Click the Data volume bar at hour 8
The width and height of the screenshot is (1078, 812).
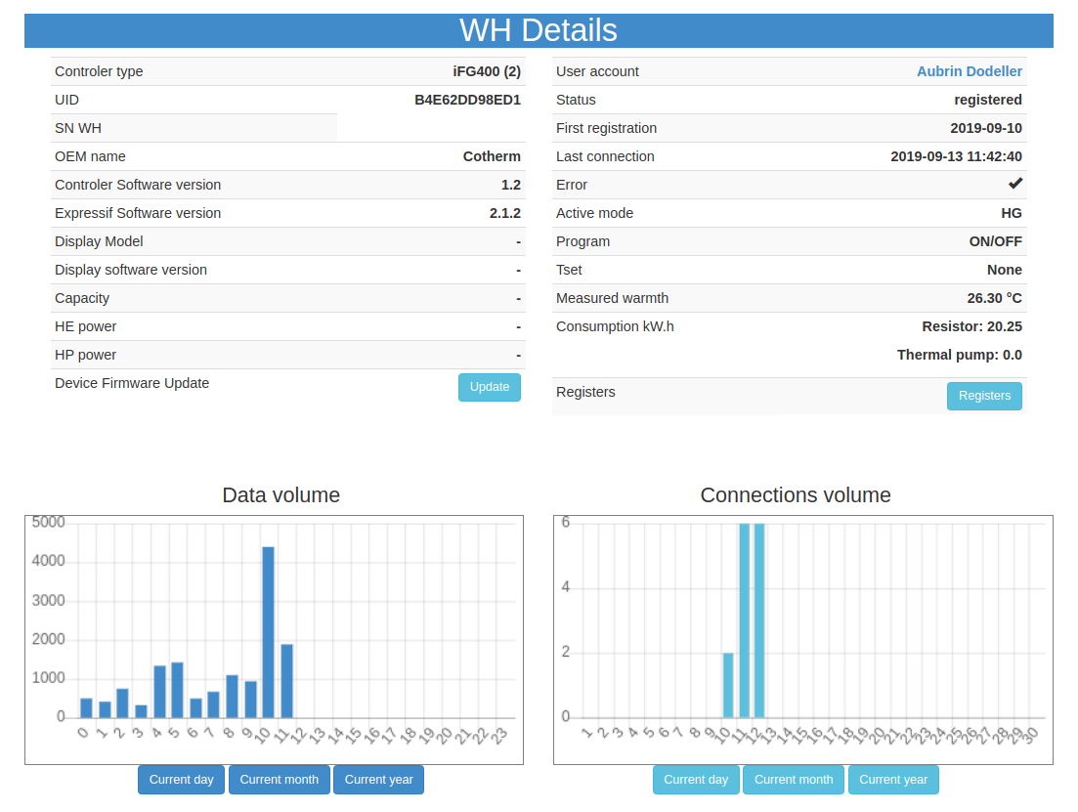[x=232, y=696]
